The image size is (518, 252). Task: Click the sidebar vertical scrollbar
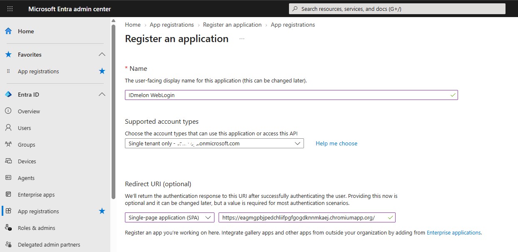coord(113,112)
